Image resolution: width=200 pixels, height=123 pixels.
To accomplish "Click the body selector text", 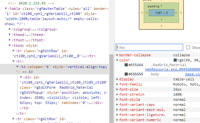I will pyautogui.click(x=155, y=74).
